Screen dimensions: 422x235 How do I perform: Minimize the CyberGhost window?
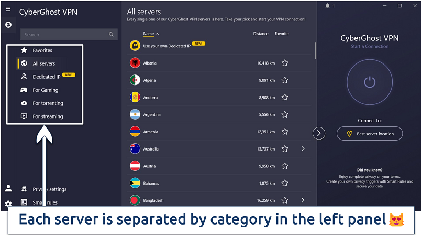point(385,6)
